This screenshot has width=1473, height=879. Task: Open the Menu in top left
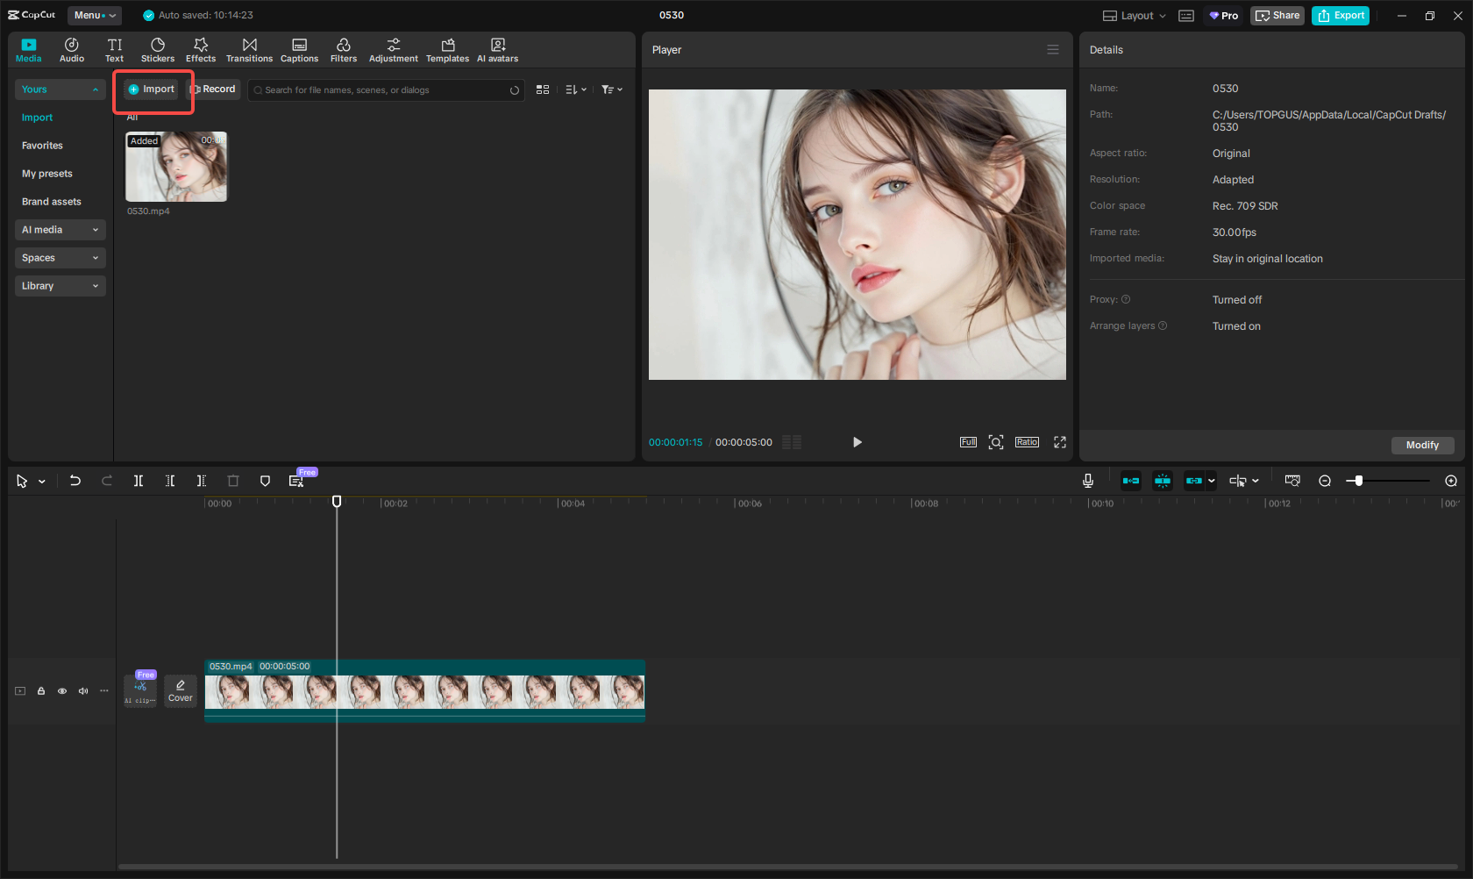(x=94, y=15)
